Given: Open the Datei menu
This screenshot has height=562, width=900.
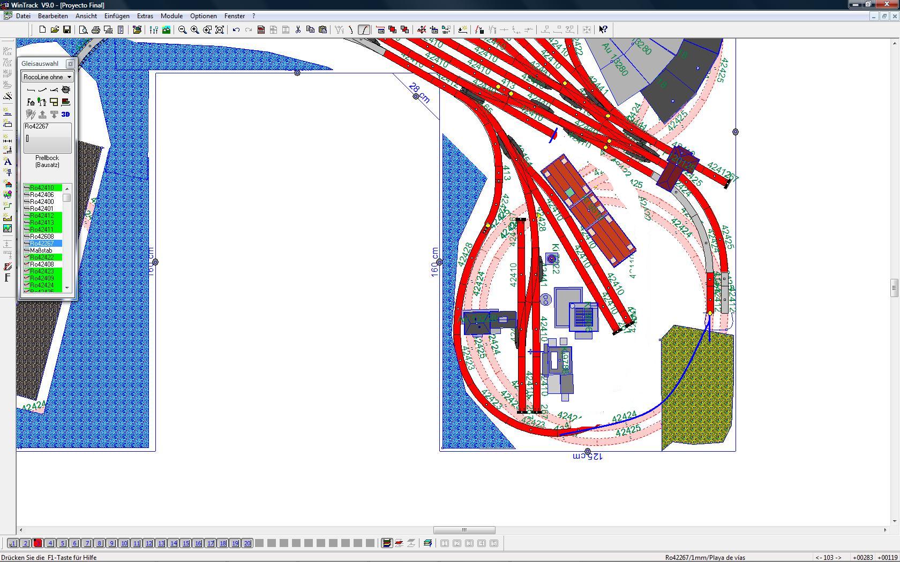Looking at the screenshot, I should [23, 16].
